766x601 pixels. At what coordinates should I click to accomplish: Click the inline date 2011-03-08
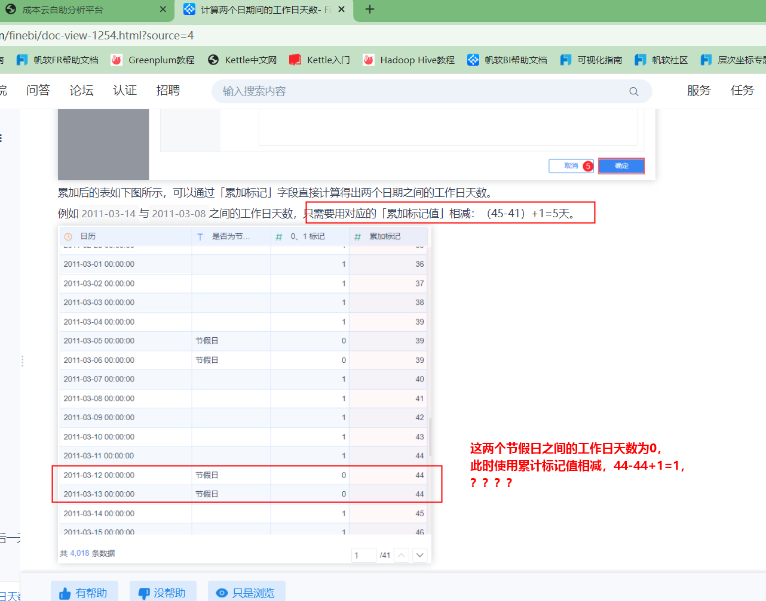point(179,214)
